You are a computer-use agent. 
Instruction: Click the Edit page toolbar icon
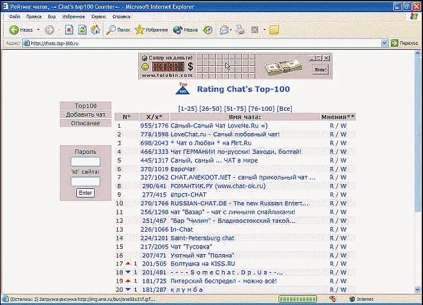(x=254, y=30)
